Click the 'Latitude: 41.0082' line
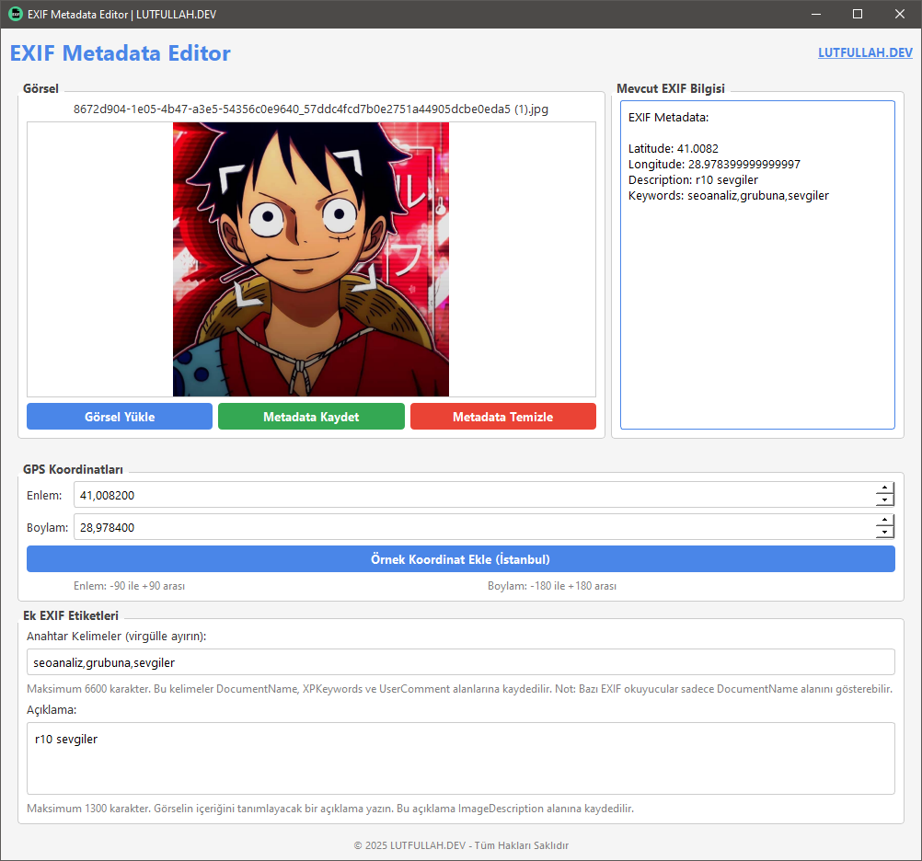This screenshot has height=861, width=922. [674, 149]
